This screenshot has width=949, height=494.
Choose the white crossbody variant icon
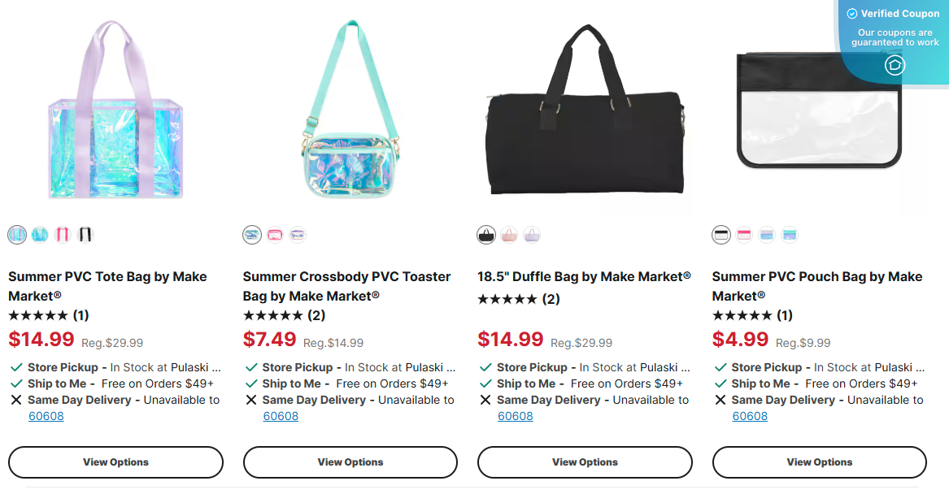[298, 234]
